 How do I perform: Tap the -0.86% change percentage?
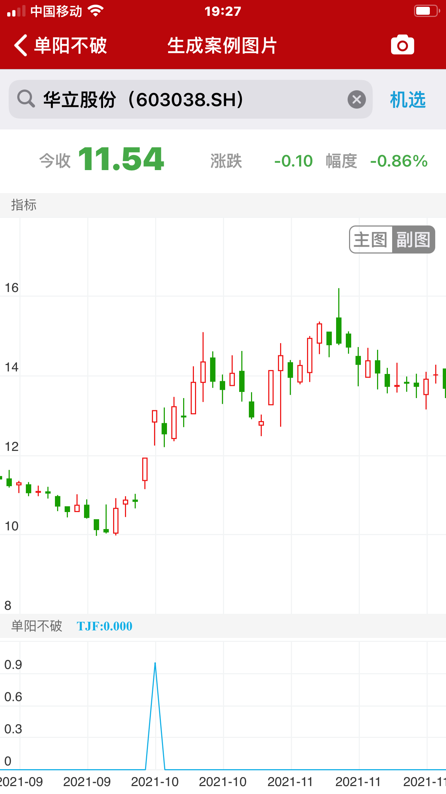tap(399, 161)
